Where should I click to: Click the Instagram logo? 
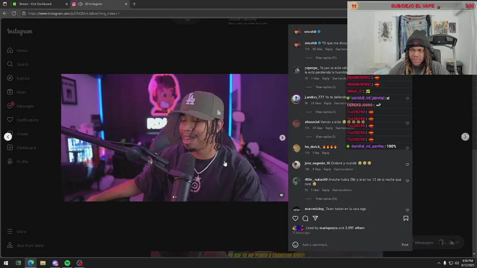tap(19, 32)
